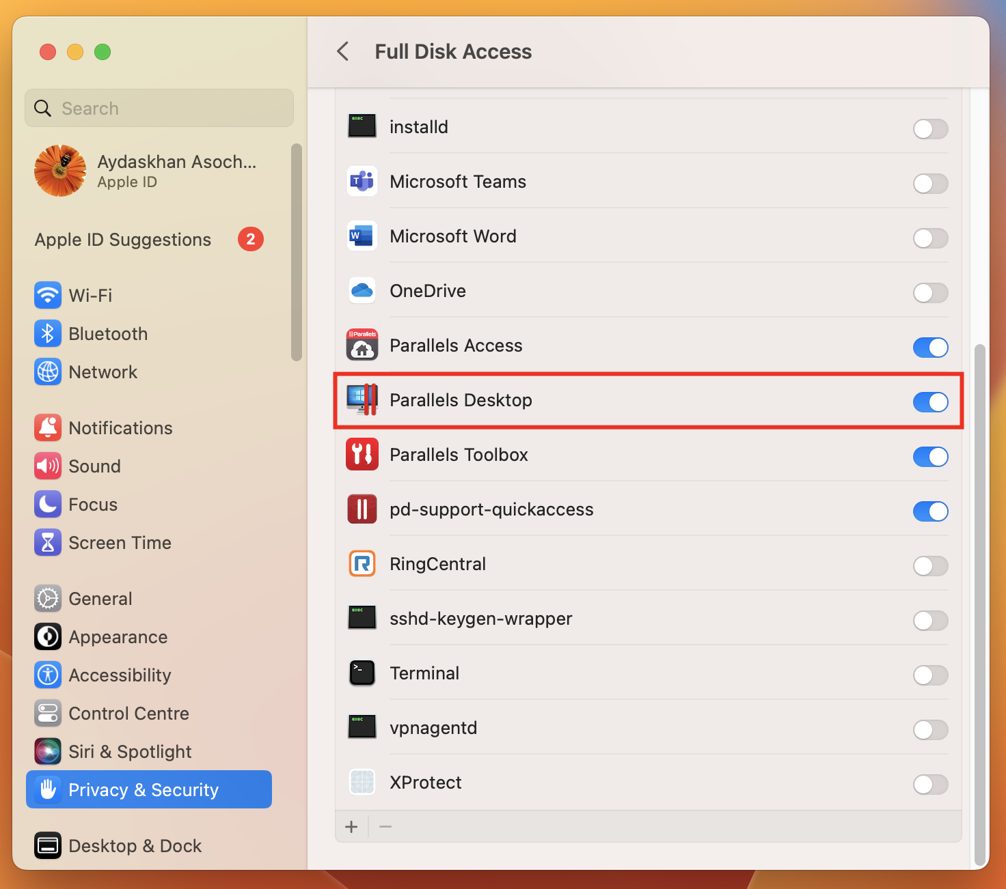Screen dimensions: 1006x889
Task: Toggle off Parallels Desktop disk access
Action: [x=930, y=401]
